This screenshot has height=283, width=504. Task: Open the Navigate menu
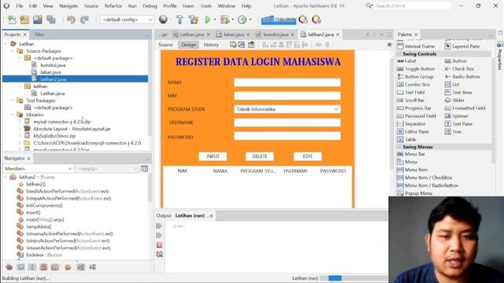tap(69, 6)
